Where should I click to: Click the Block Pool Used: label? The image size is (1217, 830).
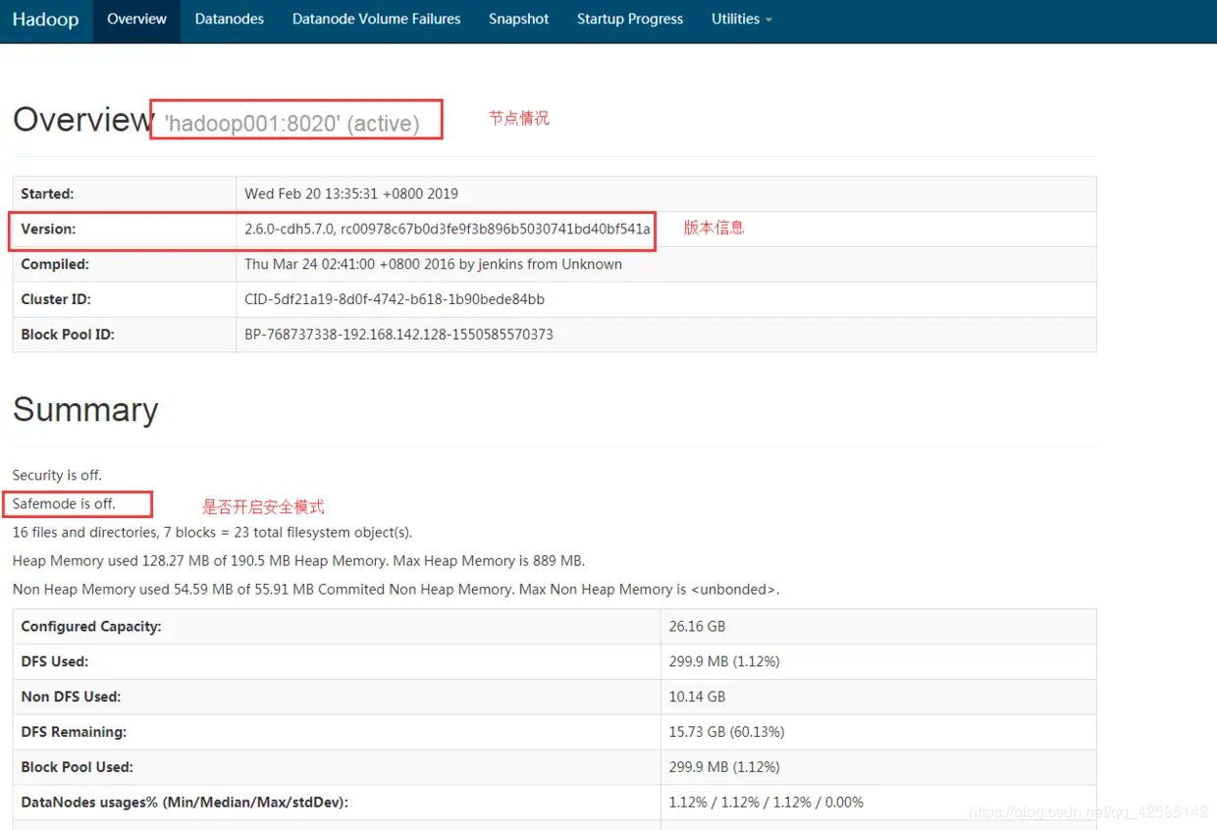pyautogui.click(x=77, y=768)
